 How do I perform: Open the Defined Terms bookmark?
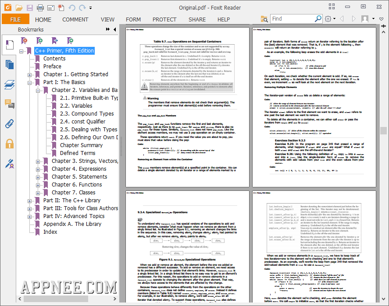pos(78,153)
